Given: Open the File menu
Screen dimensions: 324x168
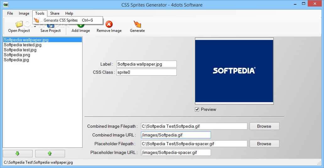Looking at the screenshot, I should (x=10, y=13).
